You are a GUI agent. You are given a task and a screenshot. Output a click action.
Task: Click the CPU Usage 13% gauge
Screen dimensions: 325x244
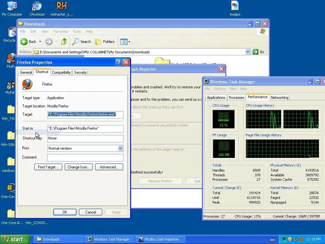tap(224, 119)
